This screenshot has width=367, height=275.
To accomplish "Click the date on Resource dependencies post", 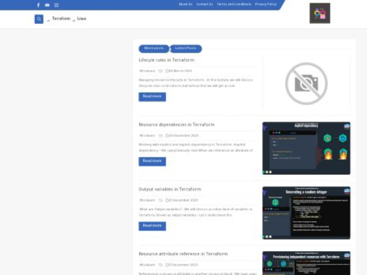I will coord(182,136).
